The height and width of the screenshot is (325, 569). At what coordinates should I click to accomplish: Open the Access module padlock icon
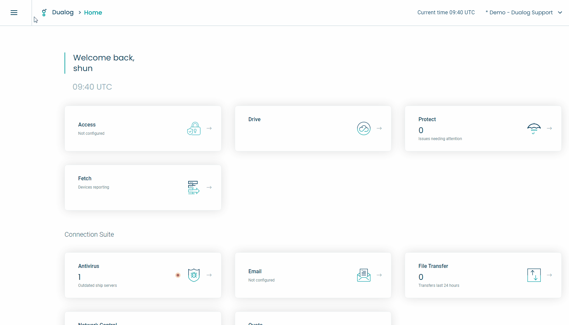point(194,129)
